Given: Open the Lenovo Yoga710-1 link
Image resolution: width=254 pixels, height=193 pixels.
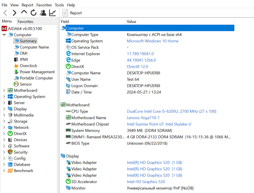Looking at the screenshot, I should (143, 118).
